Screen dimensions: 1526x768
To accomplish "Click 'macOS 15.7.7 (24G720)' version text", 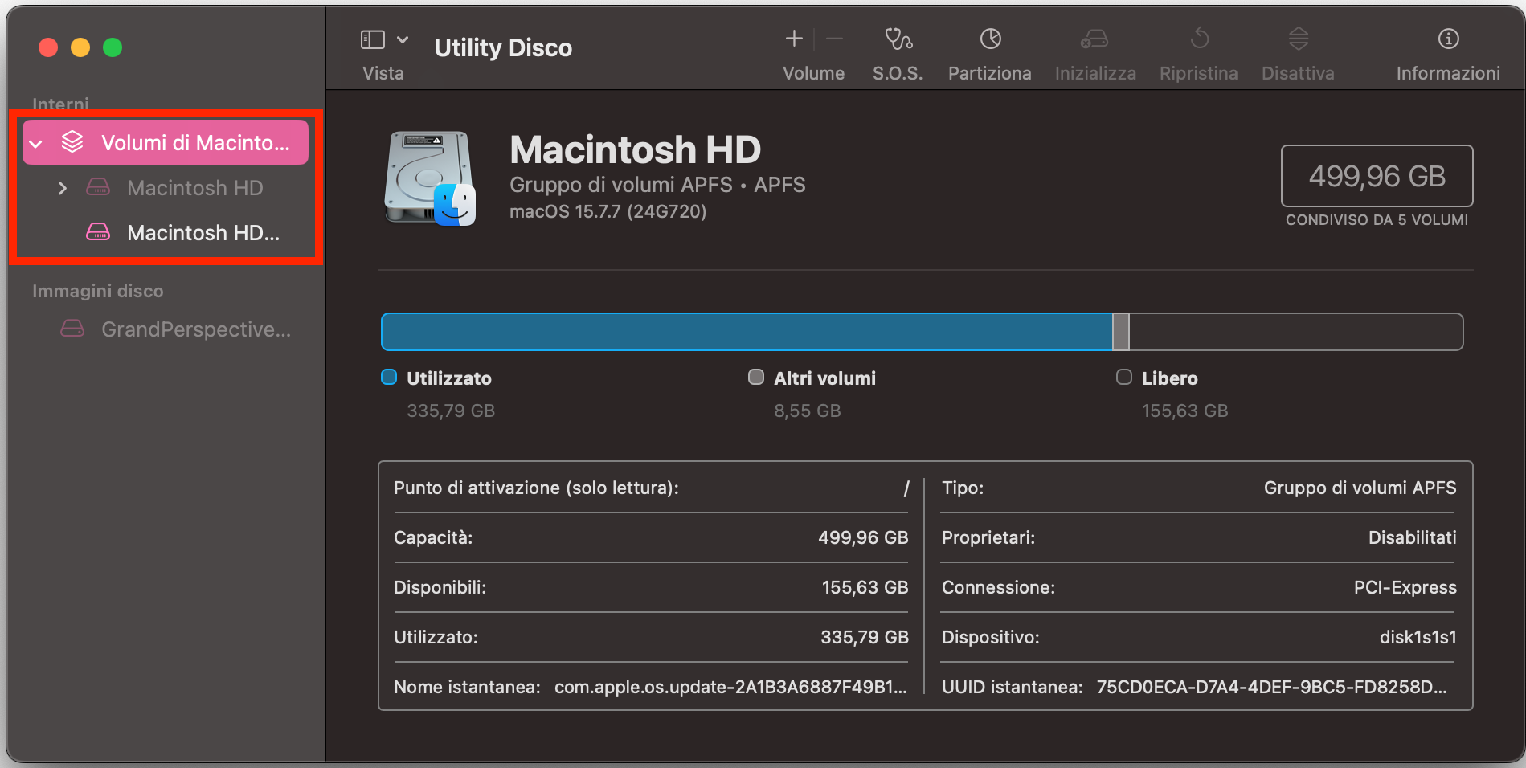I will (608, 211).
